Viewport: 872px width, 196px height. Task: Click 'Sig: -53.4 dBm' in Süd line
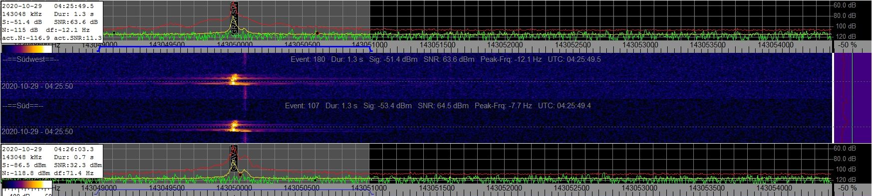point(387,106)
